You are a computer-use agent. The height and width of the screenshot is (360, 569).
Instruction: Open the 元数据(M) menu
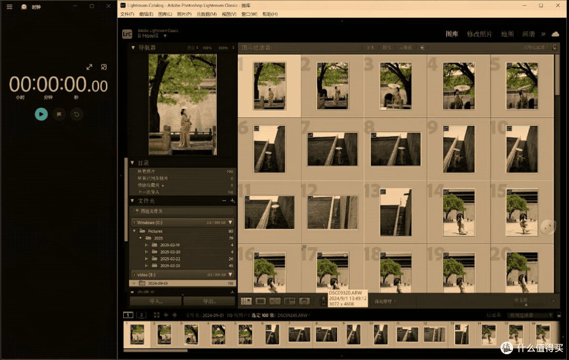click(x=207, y=14)
